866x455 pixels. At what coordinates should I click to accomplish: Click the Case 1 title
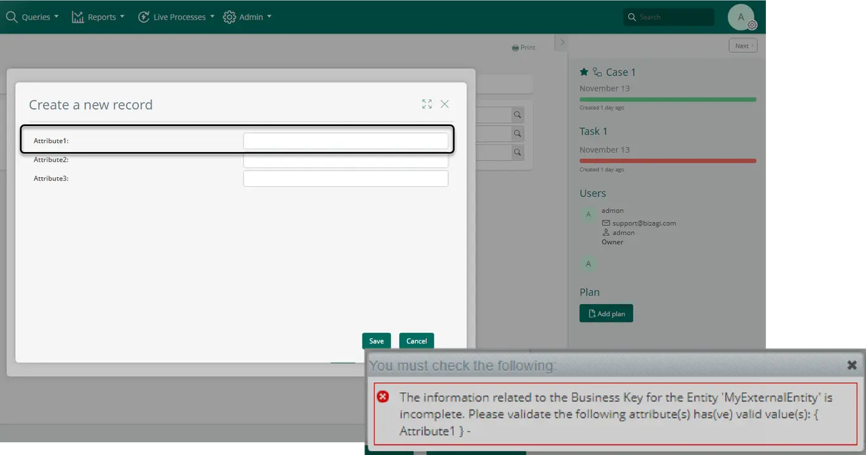tap(621, 72)
